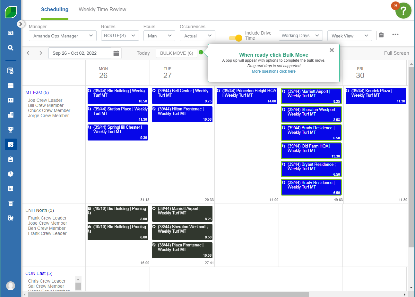415x297 pixels.
Task: Click the clipboard icon beside Week View
Action: 381,35
